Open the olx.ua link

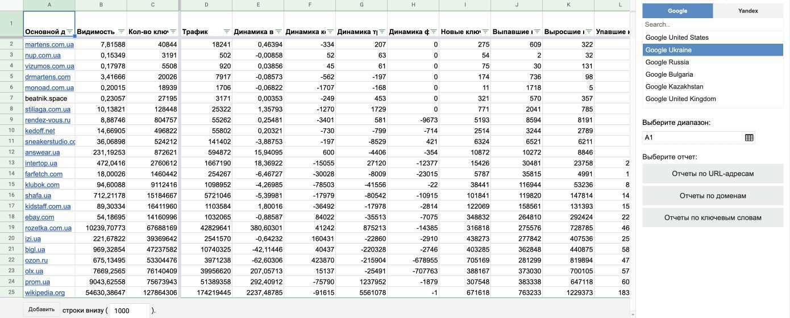[x=34, y=271]
